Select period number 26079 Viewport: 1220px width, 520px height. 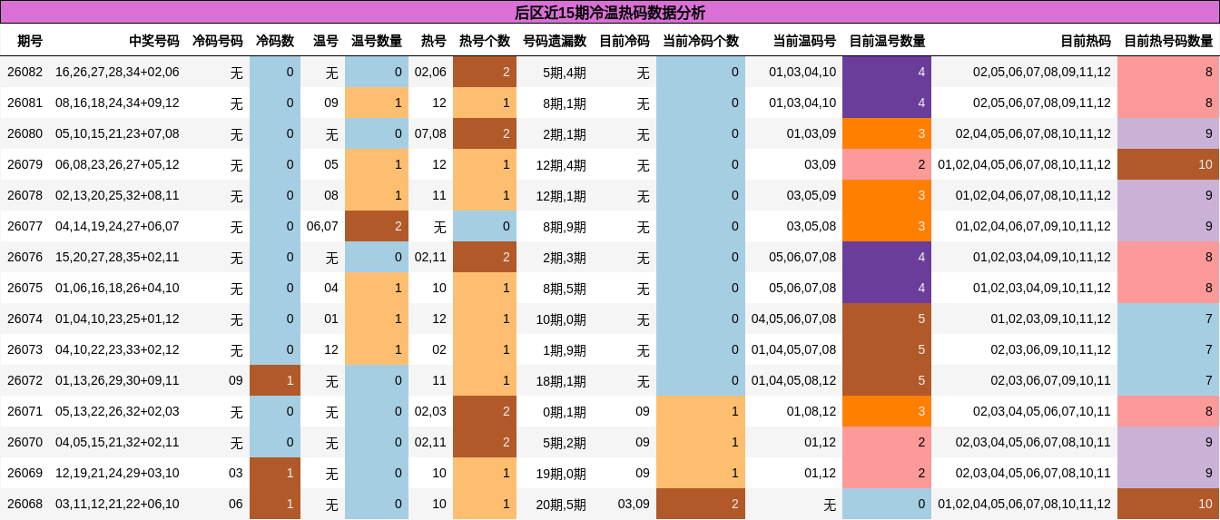(25, 164)
